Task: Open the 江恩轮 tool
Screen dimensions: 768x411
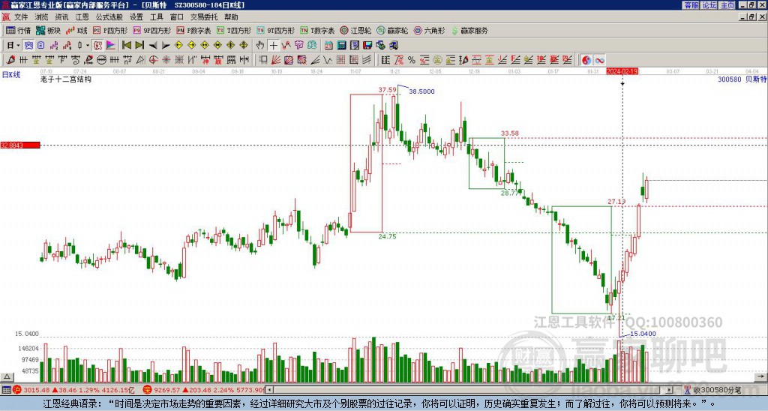Action: point(355,30)
